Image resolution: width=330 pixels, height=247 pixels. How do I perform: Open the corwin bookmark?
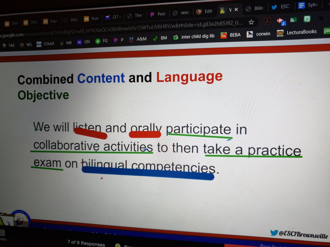click(258, 34)
